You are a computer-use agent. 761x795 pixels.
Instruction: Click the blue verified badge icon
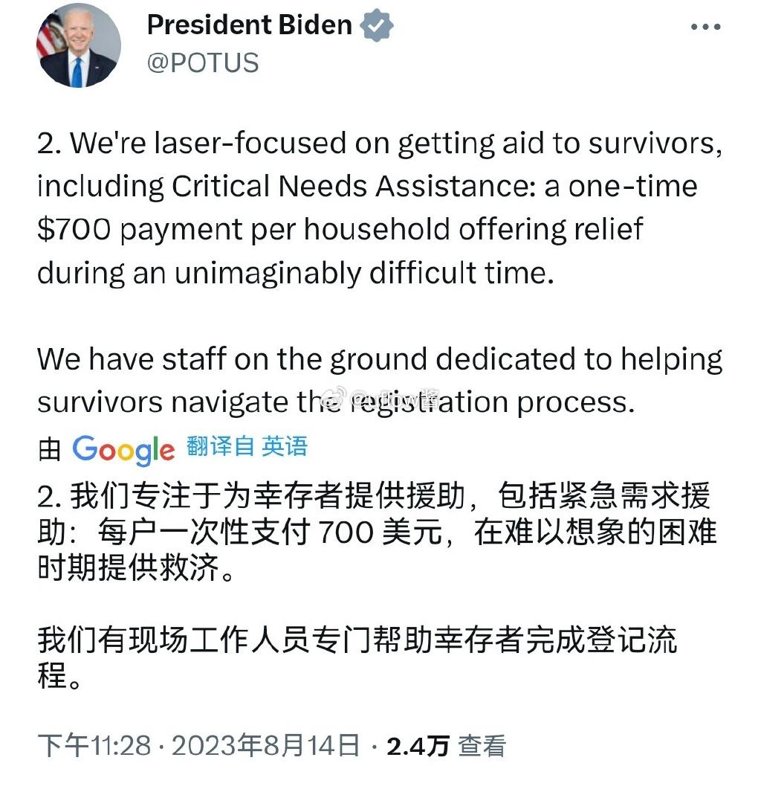377,25
